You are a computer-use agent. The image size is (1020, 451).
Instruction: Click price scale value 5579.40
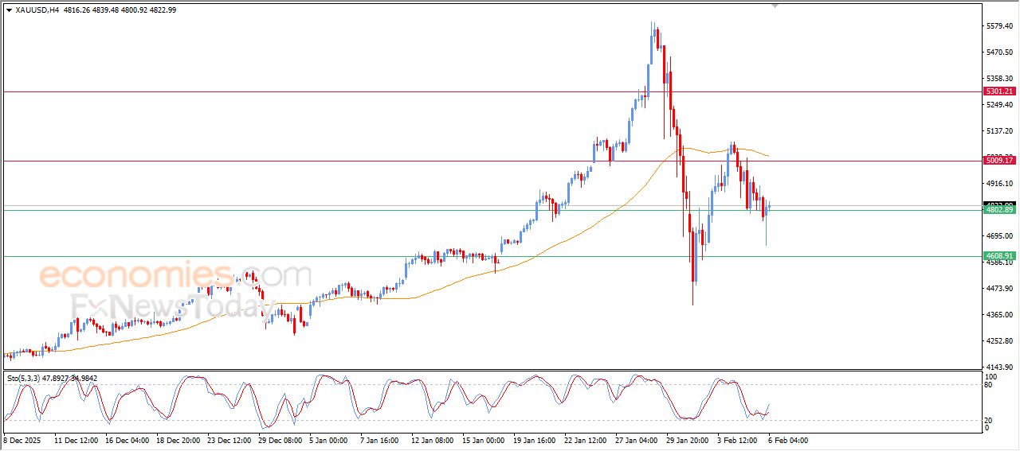(1001, 26)
